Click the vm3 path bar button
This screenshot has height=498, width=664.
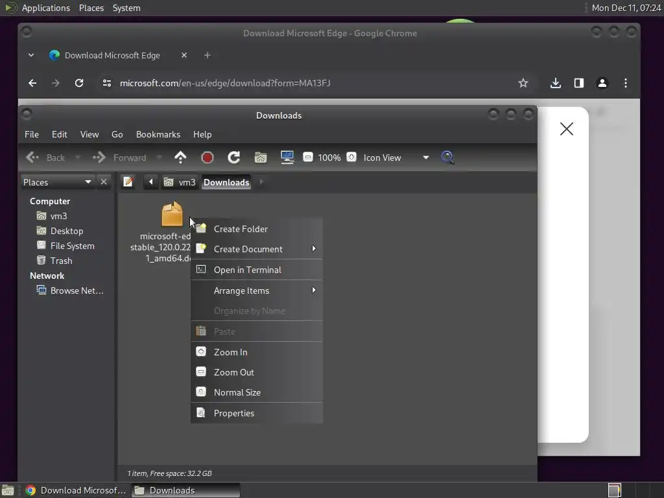(x=180, y=182)
